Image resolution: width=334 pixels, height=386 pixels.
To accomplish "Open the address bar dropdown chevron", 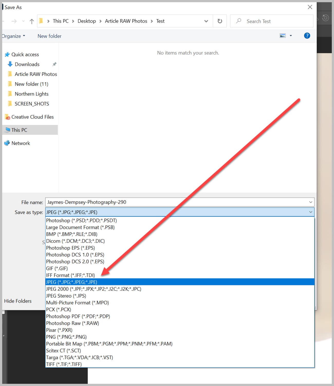I will coord(206,21).
